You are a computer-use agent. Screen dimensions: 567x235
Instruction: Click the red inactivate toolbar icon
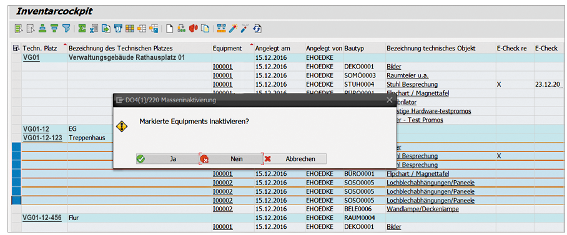(194, 29)
